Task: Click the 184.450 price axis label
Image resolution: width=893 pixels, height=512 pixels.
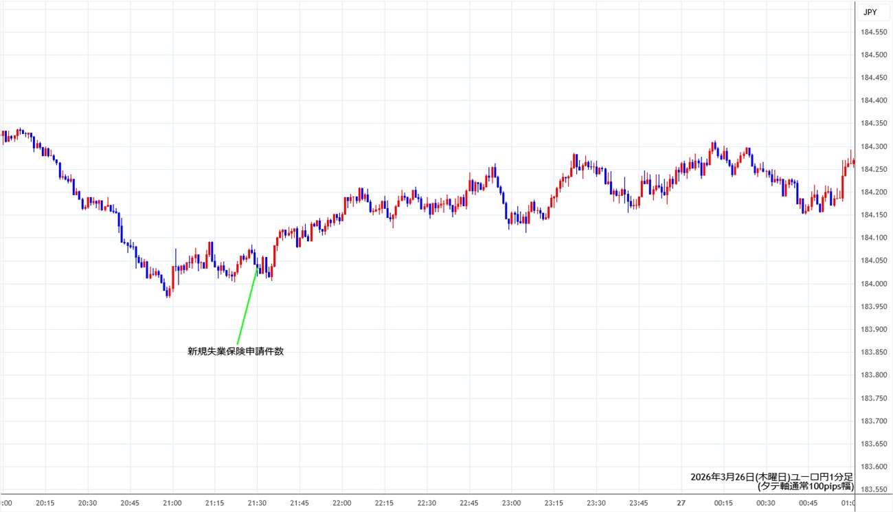Action: [x=873, y=78]
